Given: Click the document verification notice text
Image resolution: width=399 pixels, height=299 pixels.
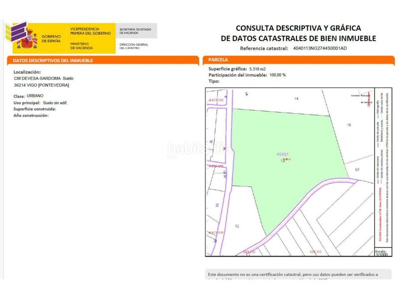Looking at the screenshot, I should [293, 275].
